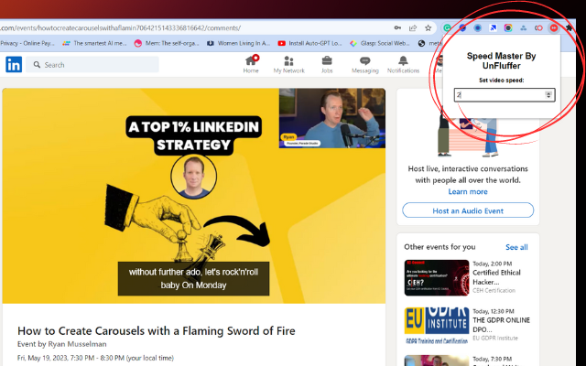Click the browser address bar URL

(120, 28)
